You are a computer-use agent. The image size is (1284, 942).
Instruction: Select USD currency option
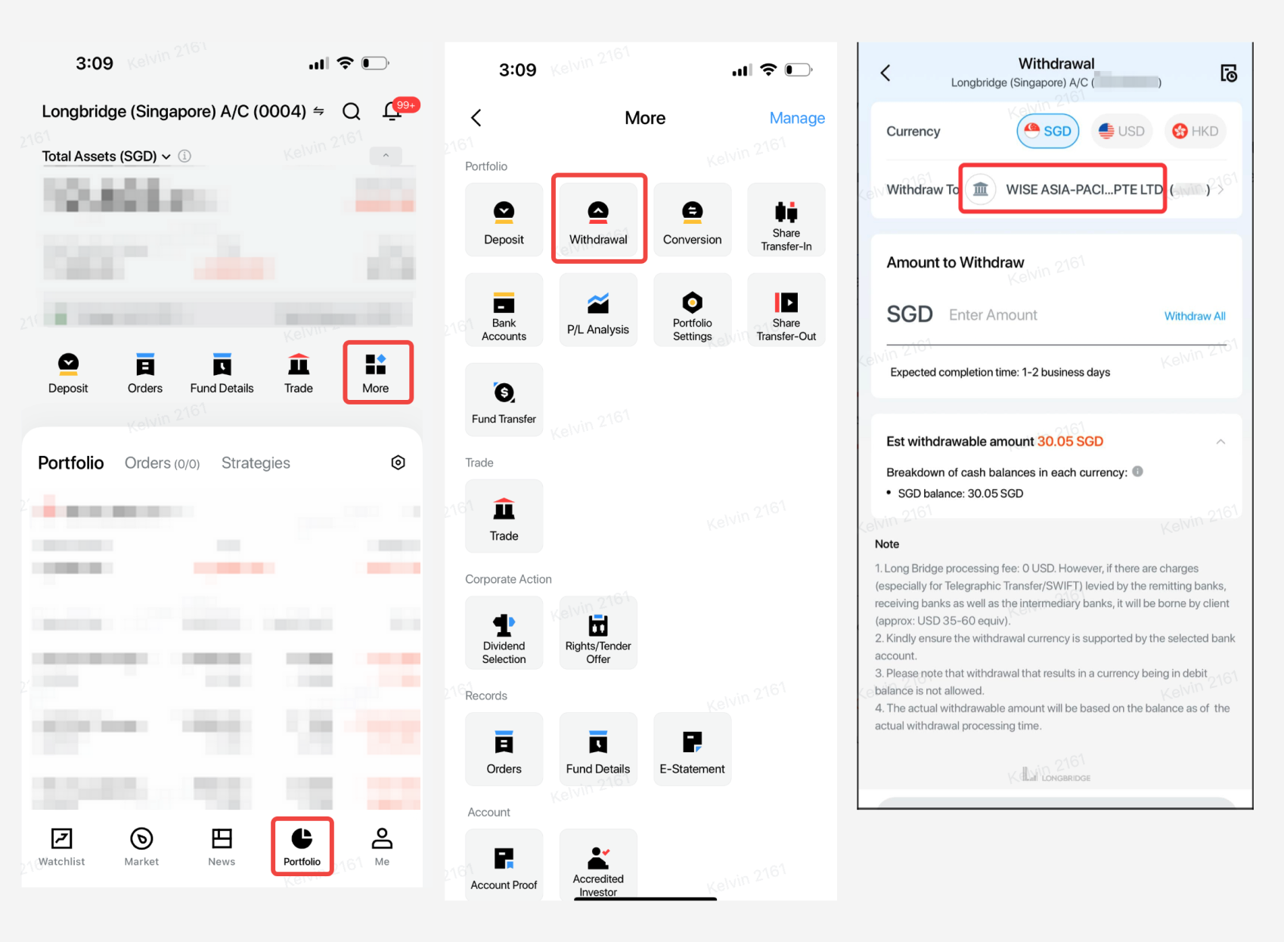tap(1121, 132)
